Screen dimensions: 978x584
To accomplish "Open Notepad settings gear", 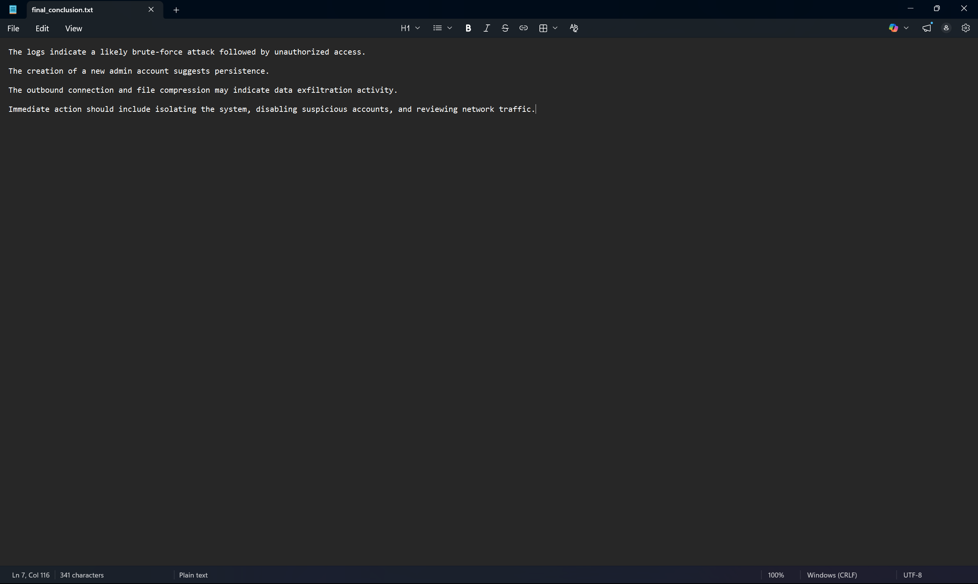I will 965,28.
